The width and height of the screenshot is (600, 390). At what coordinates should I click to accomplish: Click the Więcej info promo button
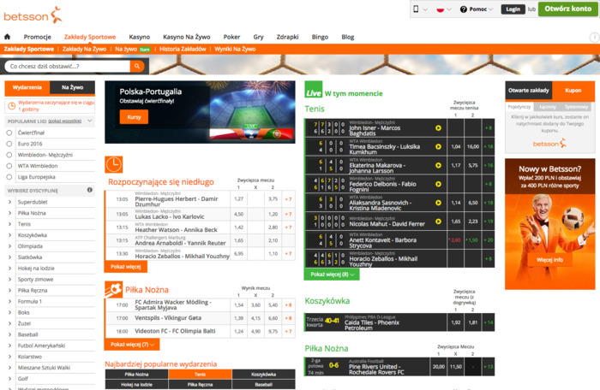coord(549,260)
